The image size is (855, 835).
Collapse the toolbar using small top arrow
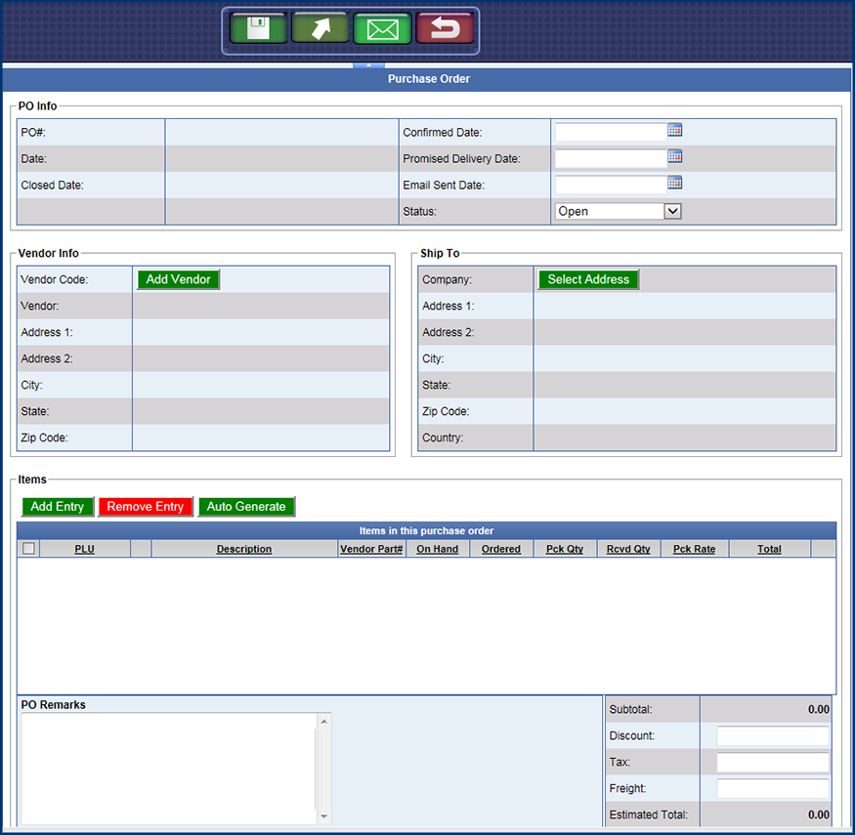coord(368,65)
